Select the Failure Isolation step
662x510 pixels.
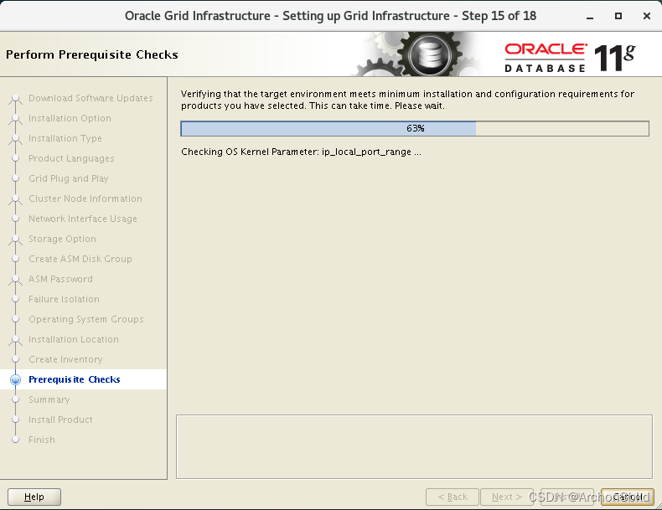(64, 299)
